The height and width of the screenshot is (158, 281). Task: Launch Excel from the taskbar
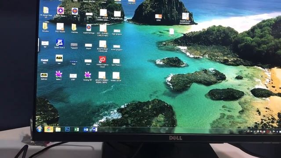(x=76, y=129)
